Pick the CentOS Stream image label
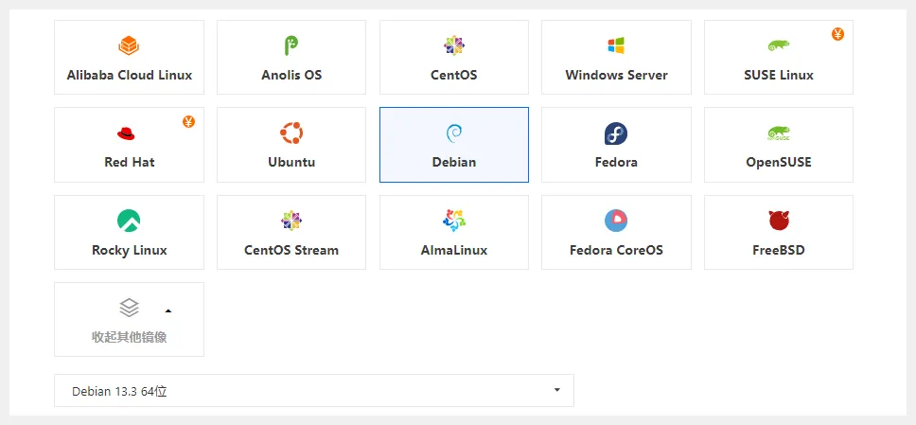This screenshot has width=916, height=425. point(291,251)
